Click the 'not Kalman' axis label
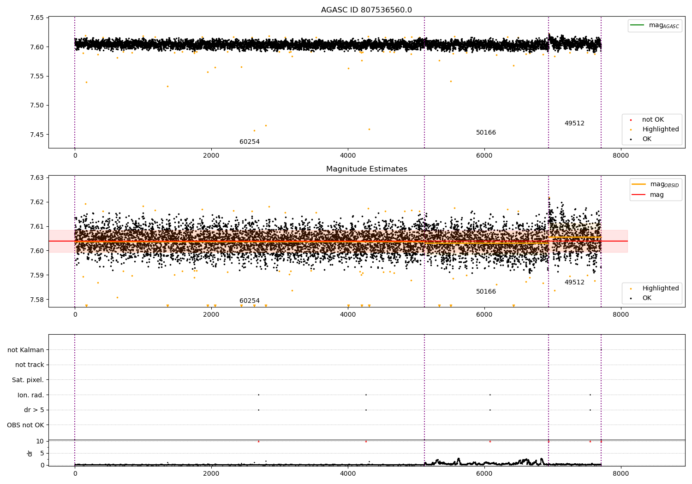This screenshot has width=692, height=484. pos(26,350)
